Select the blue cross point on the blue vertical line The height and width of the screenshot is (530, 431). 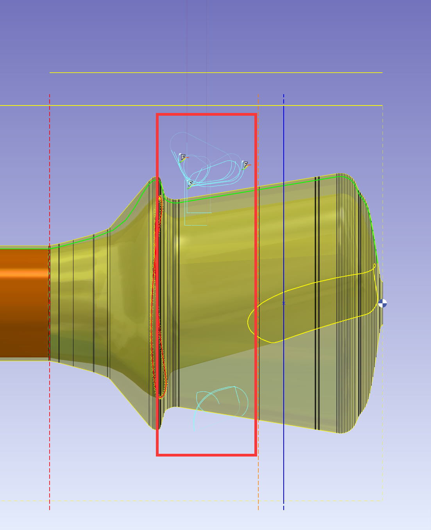pyautogui.click(x=284, y=303)
